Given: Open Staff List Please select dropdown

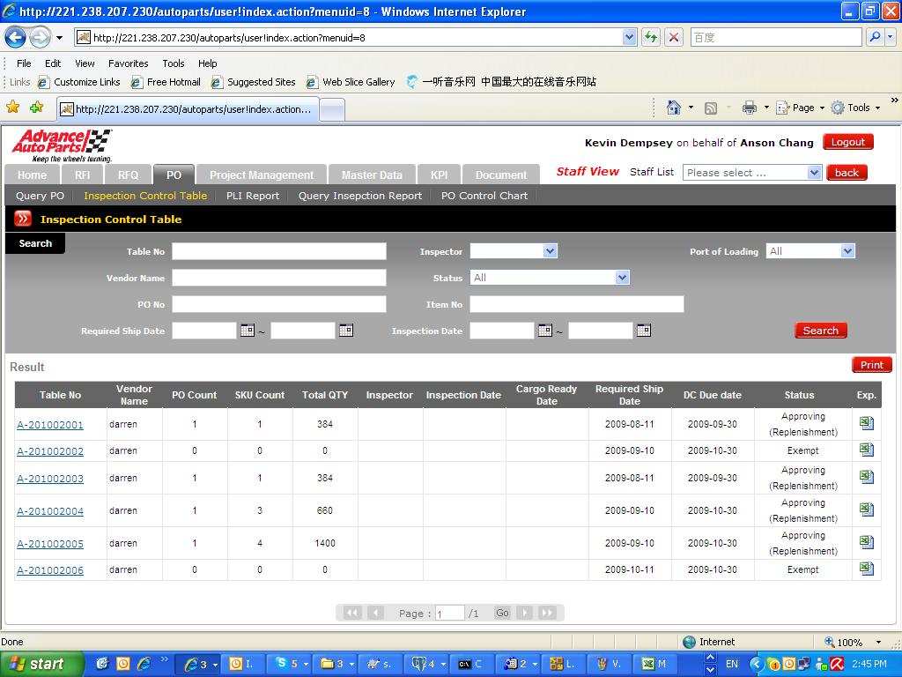Looking at the screenshot, I should pos(814,173).
